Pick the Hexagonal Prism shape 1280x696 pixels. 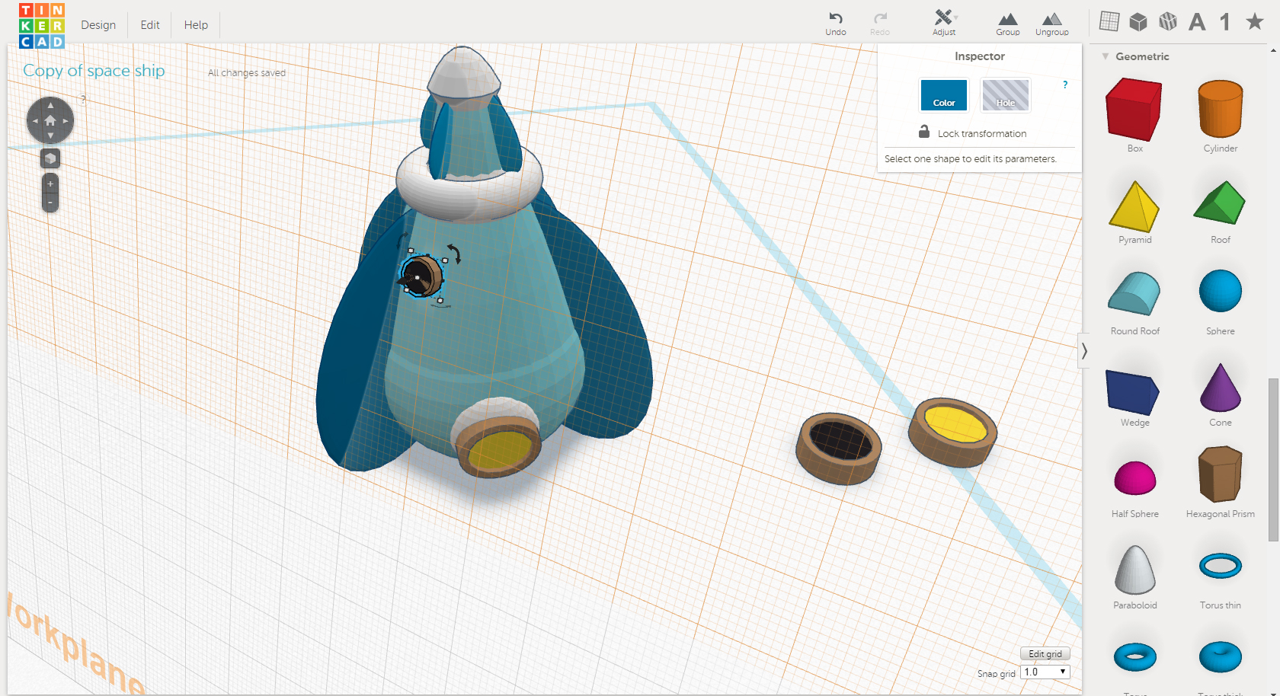click(1221, 474)
